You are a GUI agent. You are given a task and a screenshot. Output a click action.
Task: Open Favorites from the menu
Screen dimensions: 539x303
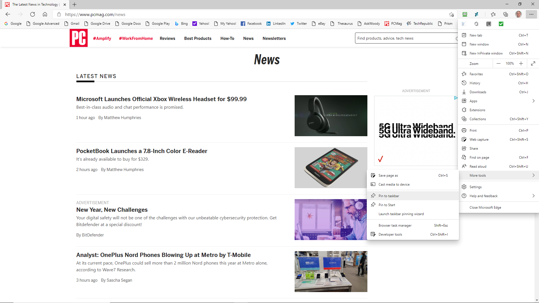pos(499,74)
